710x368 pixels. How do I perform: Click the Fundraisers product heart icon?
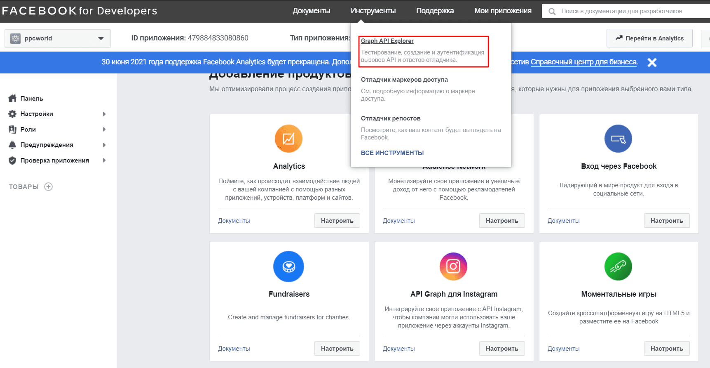click(x=288, y=267)
